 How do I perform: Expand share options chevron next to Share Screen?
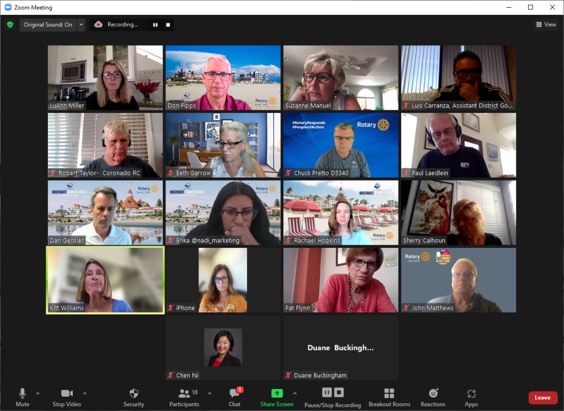294,393
